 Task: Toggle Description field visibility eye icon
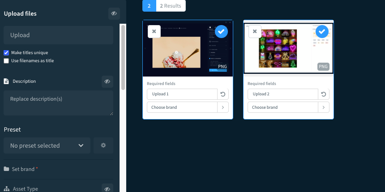point(107,81)
